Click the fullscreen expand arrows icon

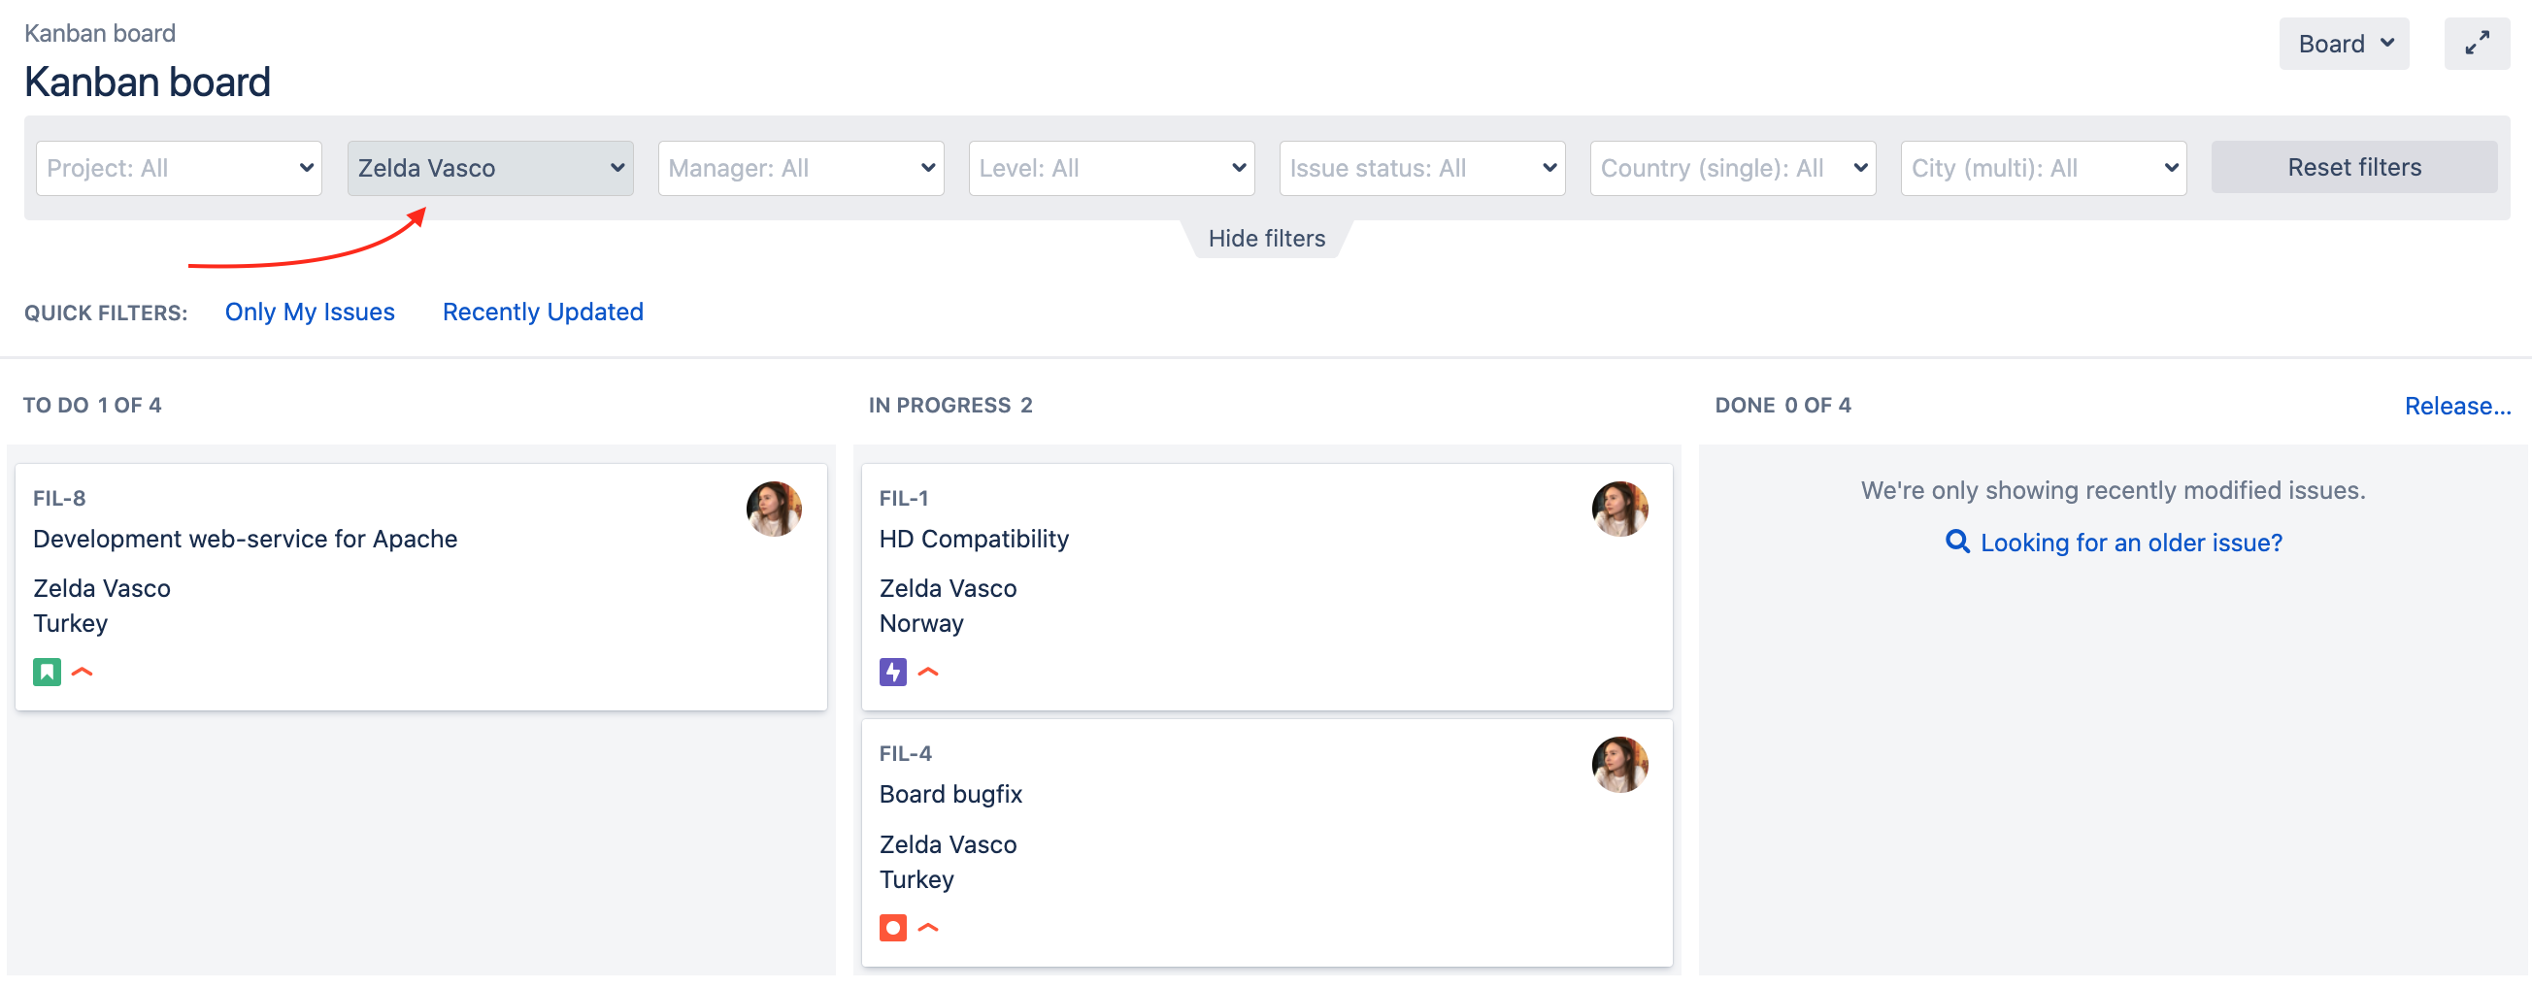pyautogui.click(x=2476, y=44)
